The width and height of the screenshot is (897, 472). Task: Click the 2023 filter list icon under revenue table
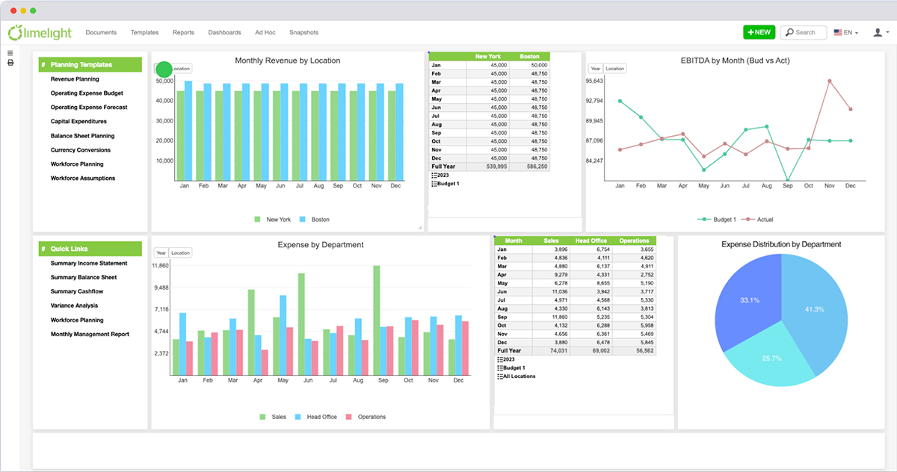[434, 175]
